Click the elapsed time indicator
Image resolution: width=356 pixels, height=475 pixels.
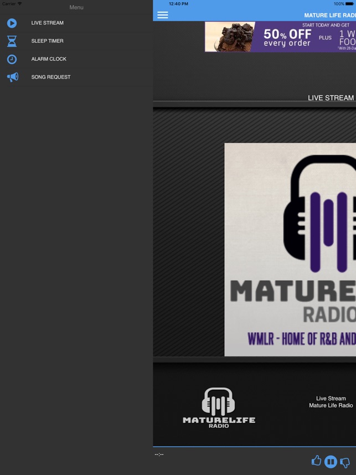click(159, 455)
